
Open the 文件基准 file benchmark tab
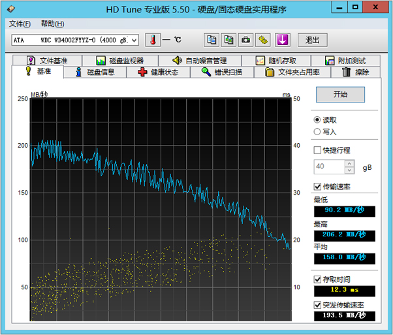(48, 61)
